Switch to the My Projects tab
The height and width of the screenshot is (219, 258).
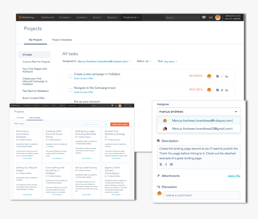coord(35,40)
